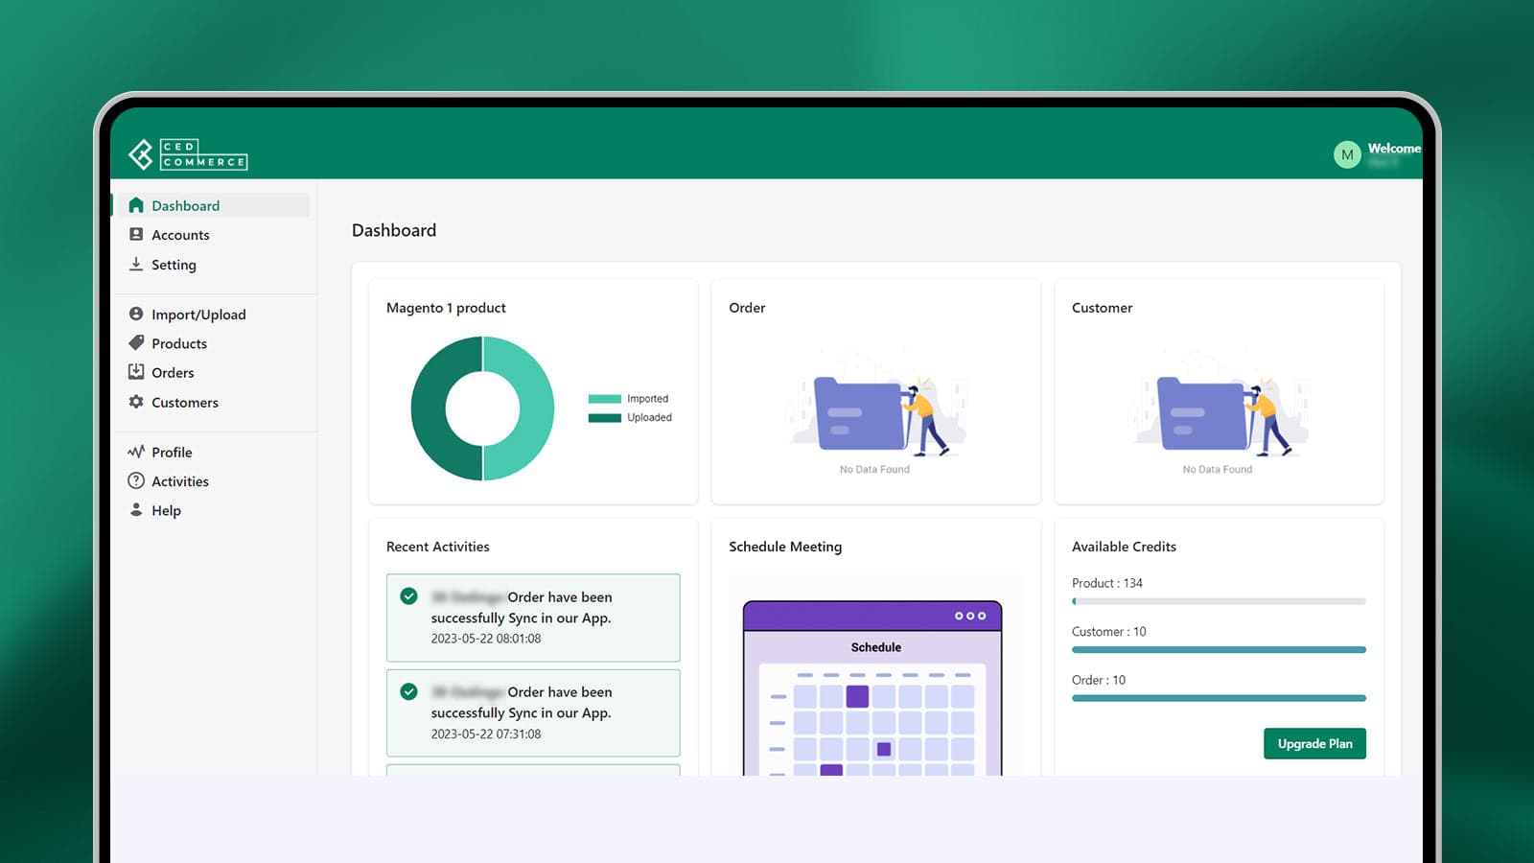Select the Dashboard home icon
1534x863 pixels.
tap(137, 205)
